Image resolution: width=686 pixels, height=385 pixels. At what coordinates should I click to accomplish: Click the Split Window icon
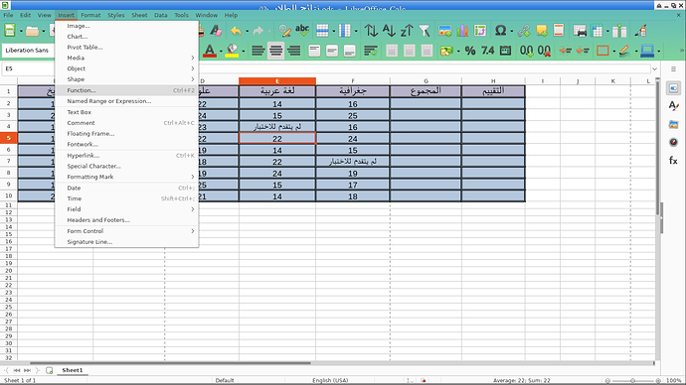(x=619, y=31)
